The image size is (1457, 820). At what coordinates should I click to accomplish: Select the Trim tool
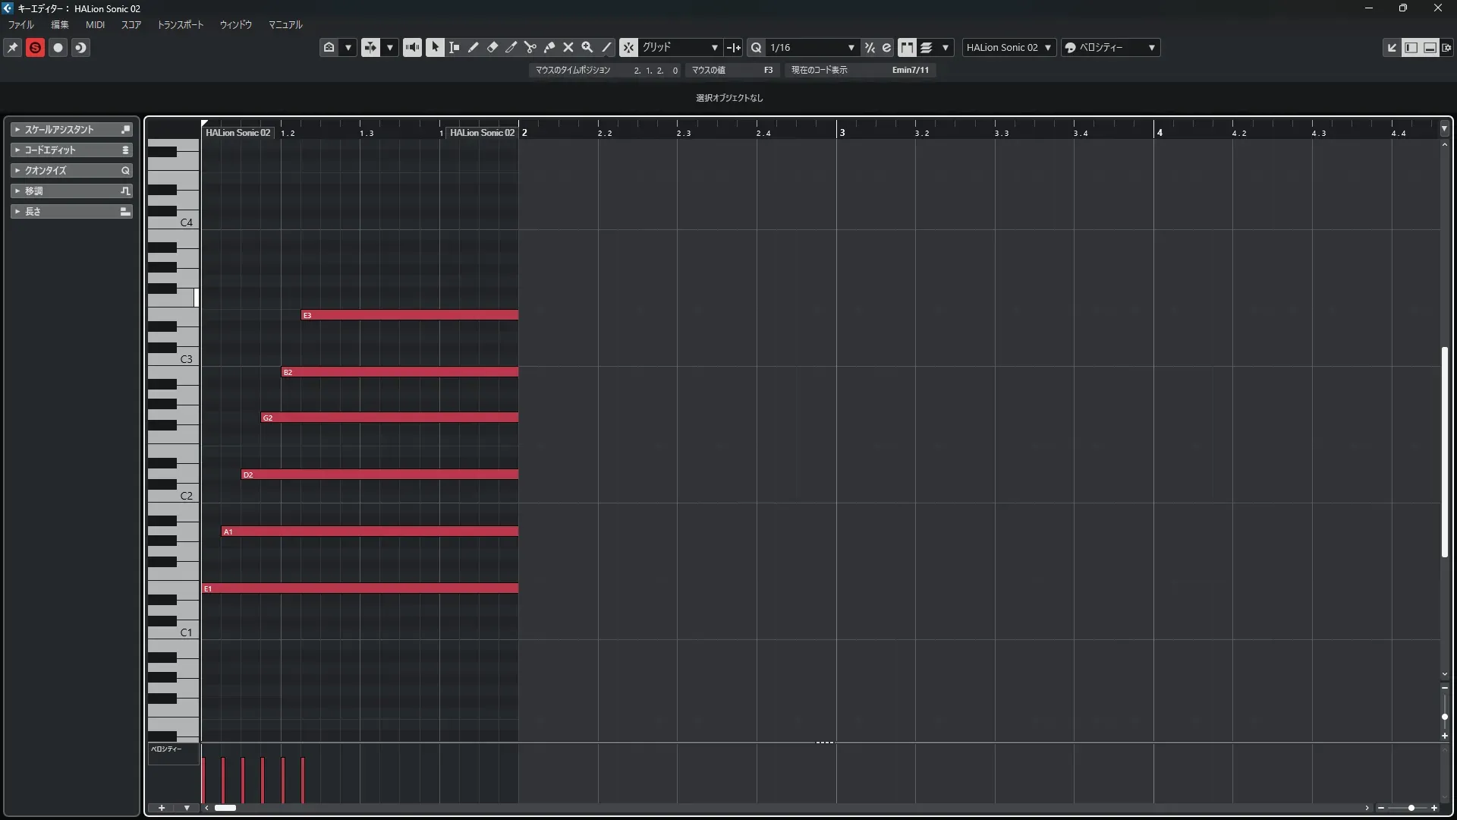coord(511,47)
